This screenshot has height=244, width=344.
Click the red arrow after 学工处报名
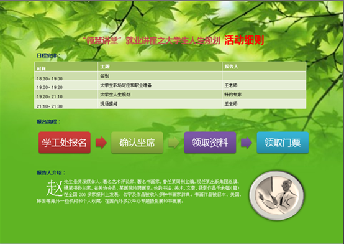101,143
